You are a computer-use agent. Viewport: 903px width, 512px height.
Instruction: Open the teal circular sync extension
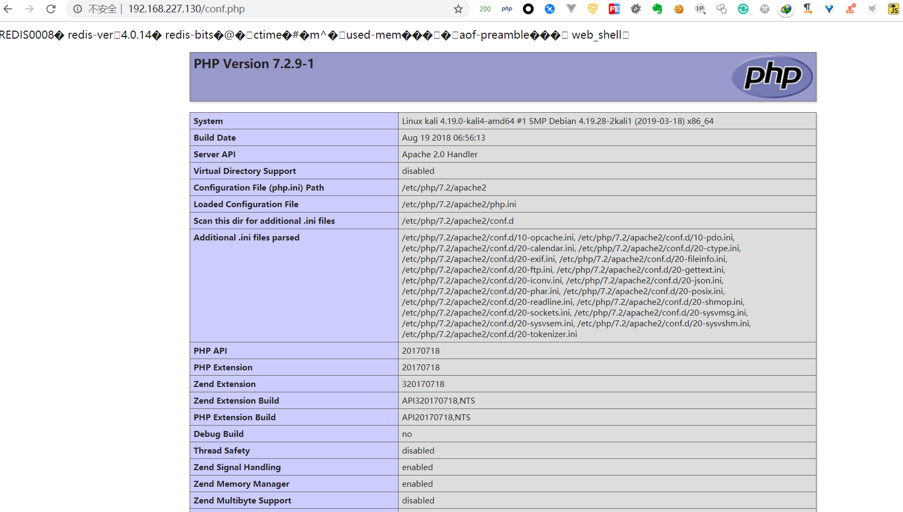(x=743, y=9)
